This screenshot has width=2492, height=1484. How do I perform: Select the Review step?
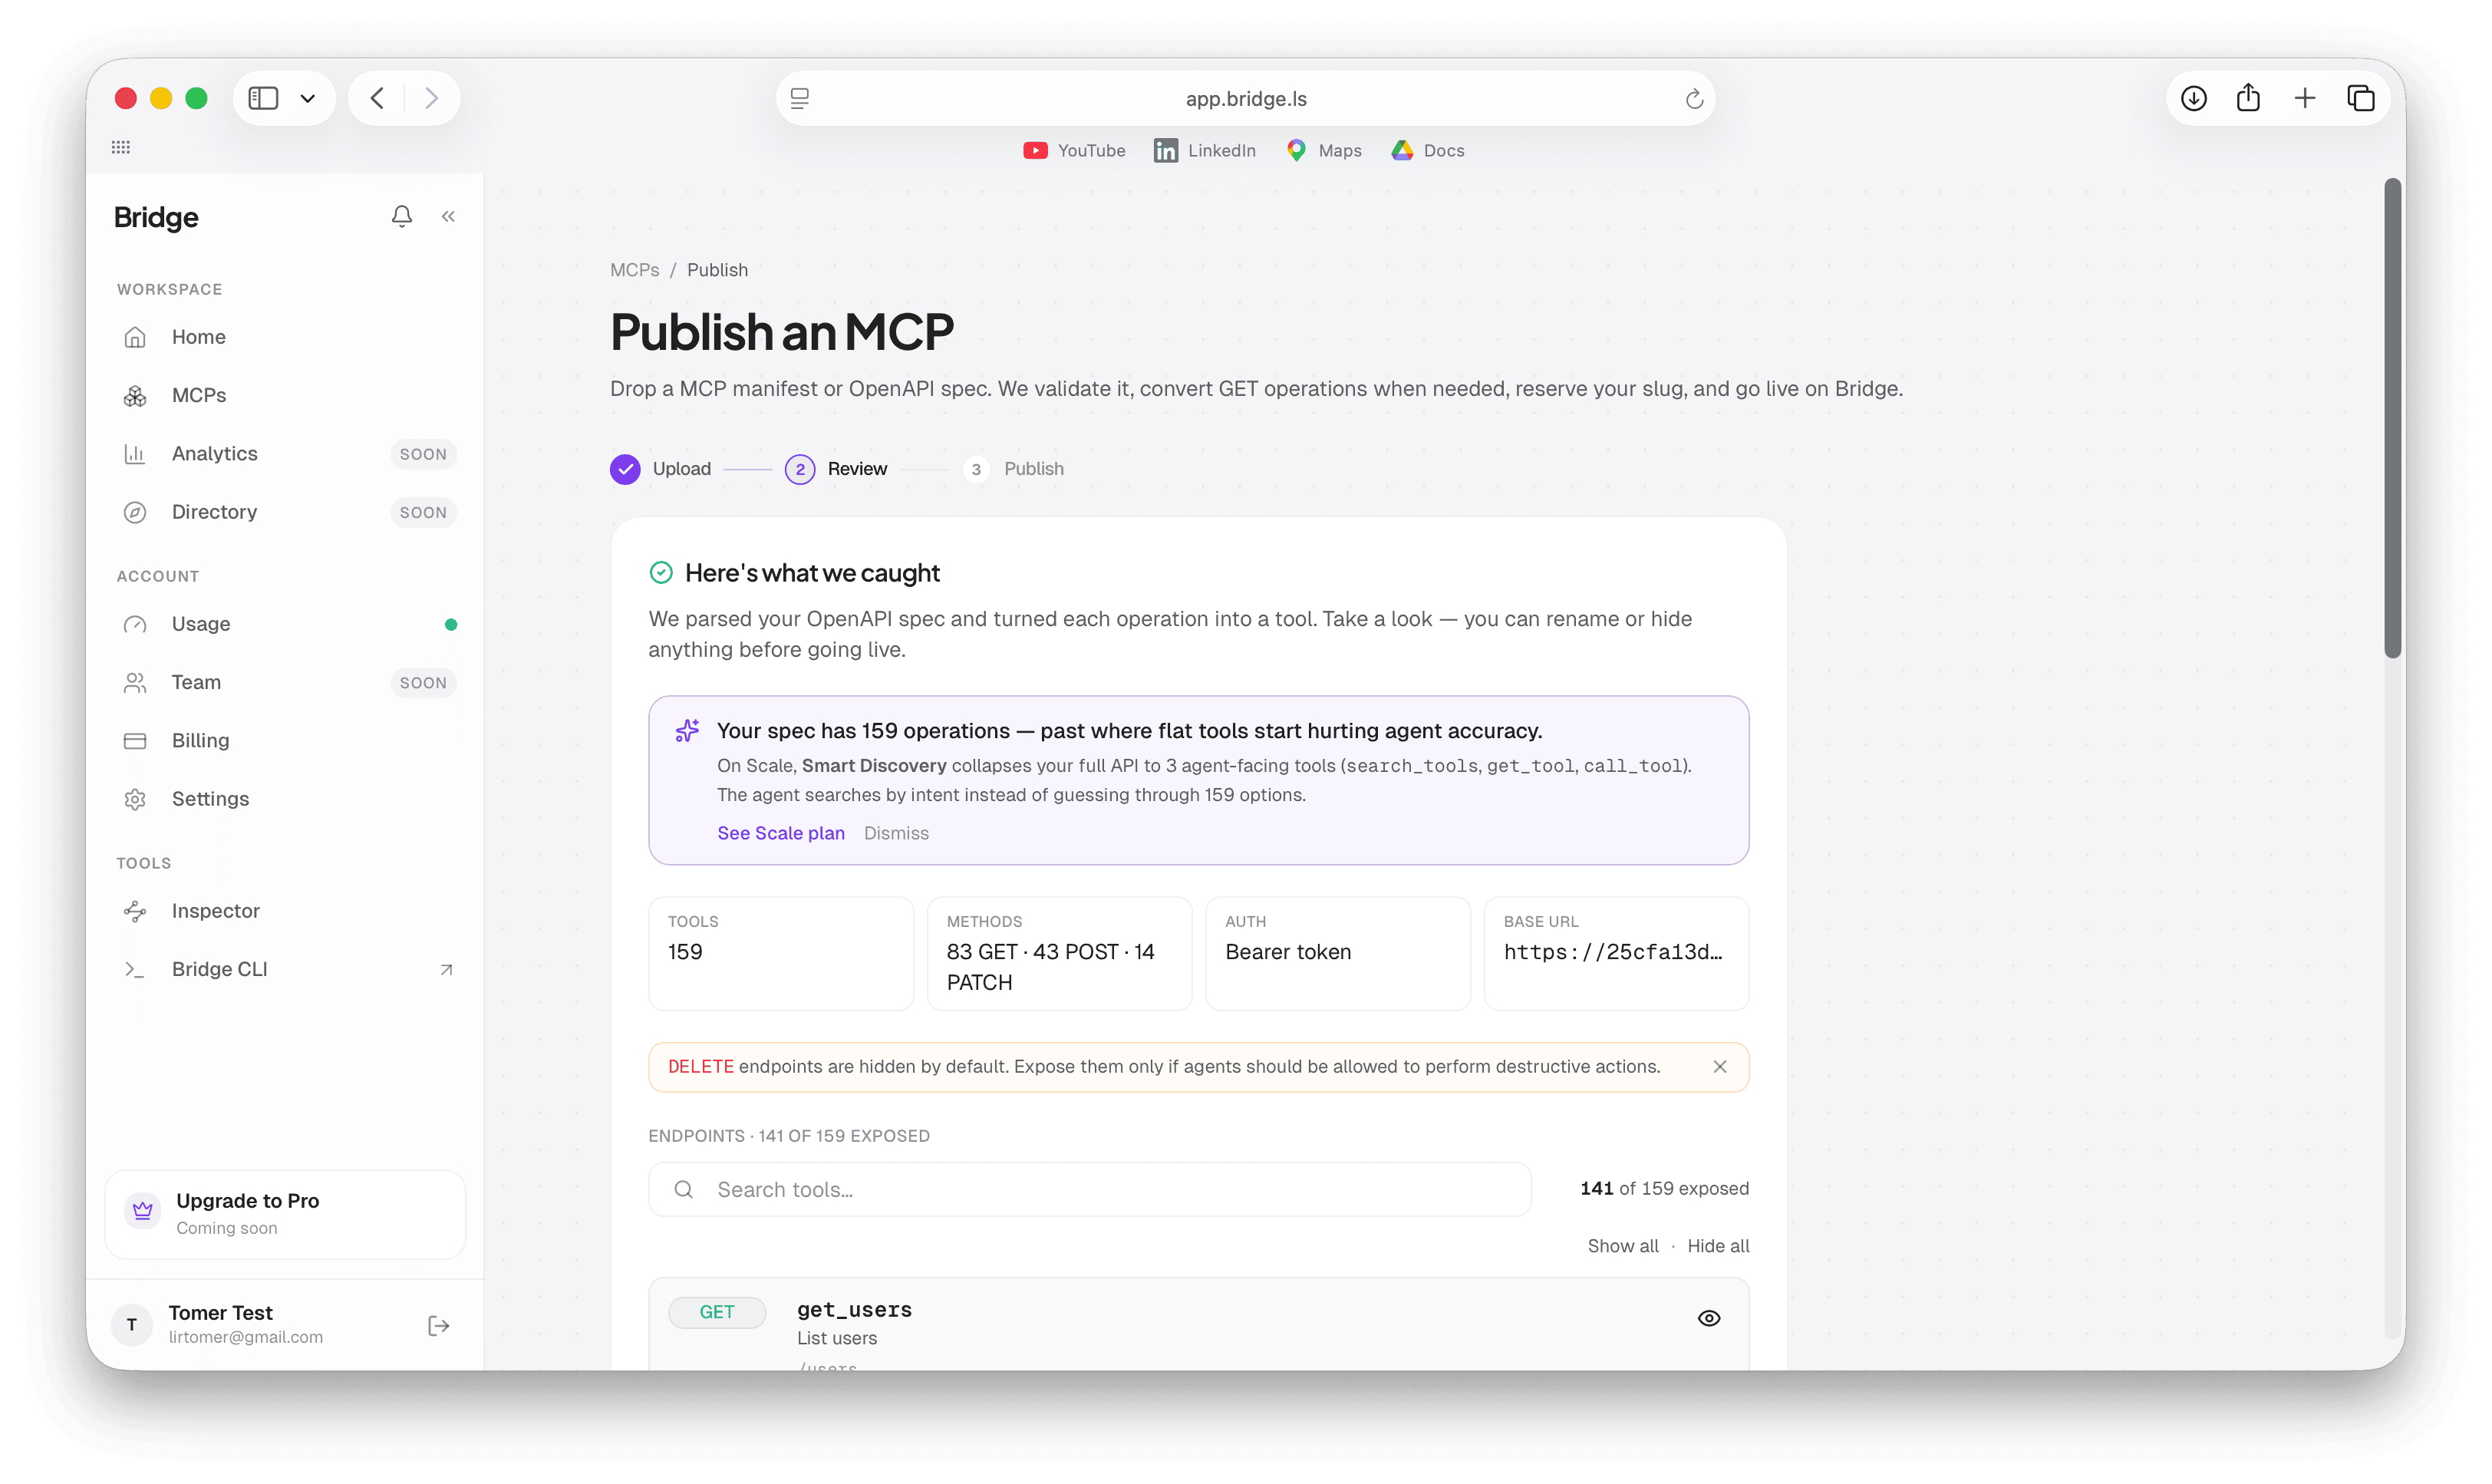pos(836,469)
